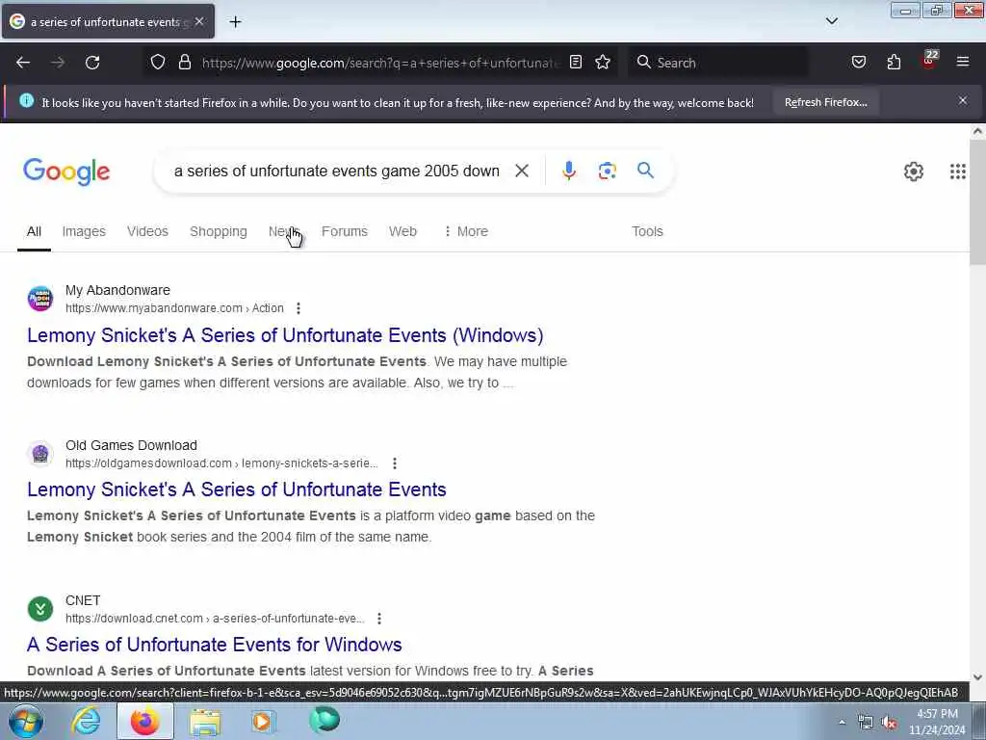Image resolution: width=986 pixels, height=740 pixels.
Task: Open Google quick settings gear icon
Action: point(913,172)
